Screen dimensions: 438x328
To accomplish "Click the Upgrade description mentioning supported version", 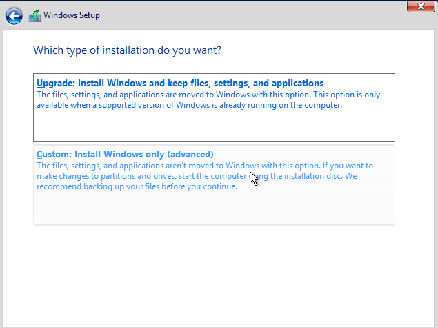I will (208, 100).
